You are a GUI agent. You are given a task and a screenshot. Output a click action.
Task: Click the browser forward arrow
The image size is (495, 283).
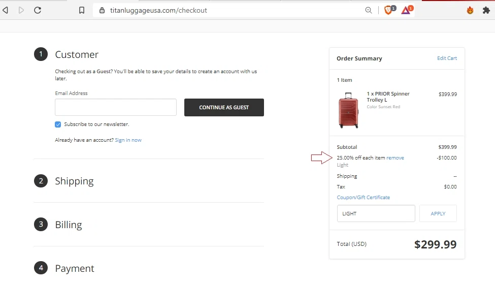(x=21, y=10)
